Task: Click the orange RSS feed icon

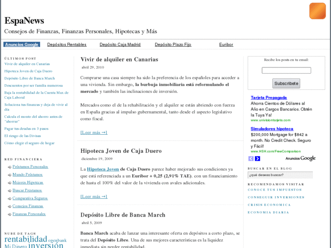Action: [x=317, y=11]
